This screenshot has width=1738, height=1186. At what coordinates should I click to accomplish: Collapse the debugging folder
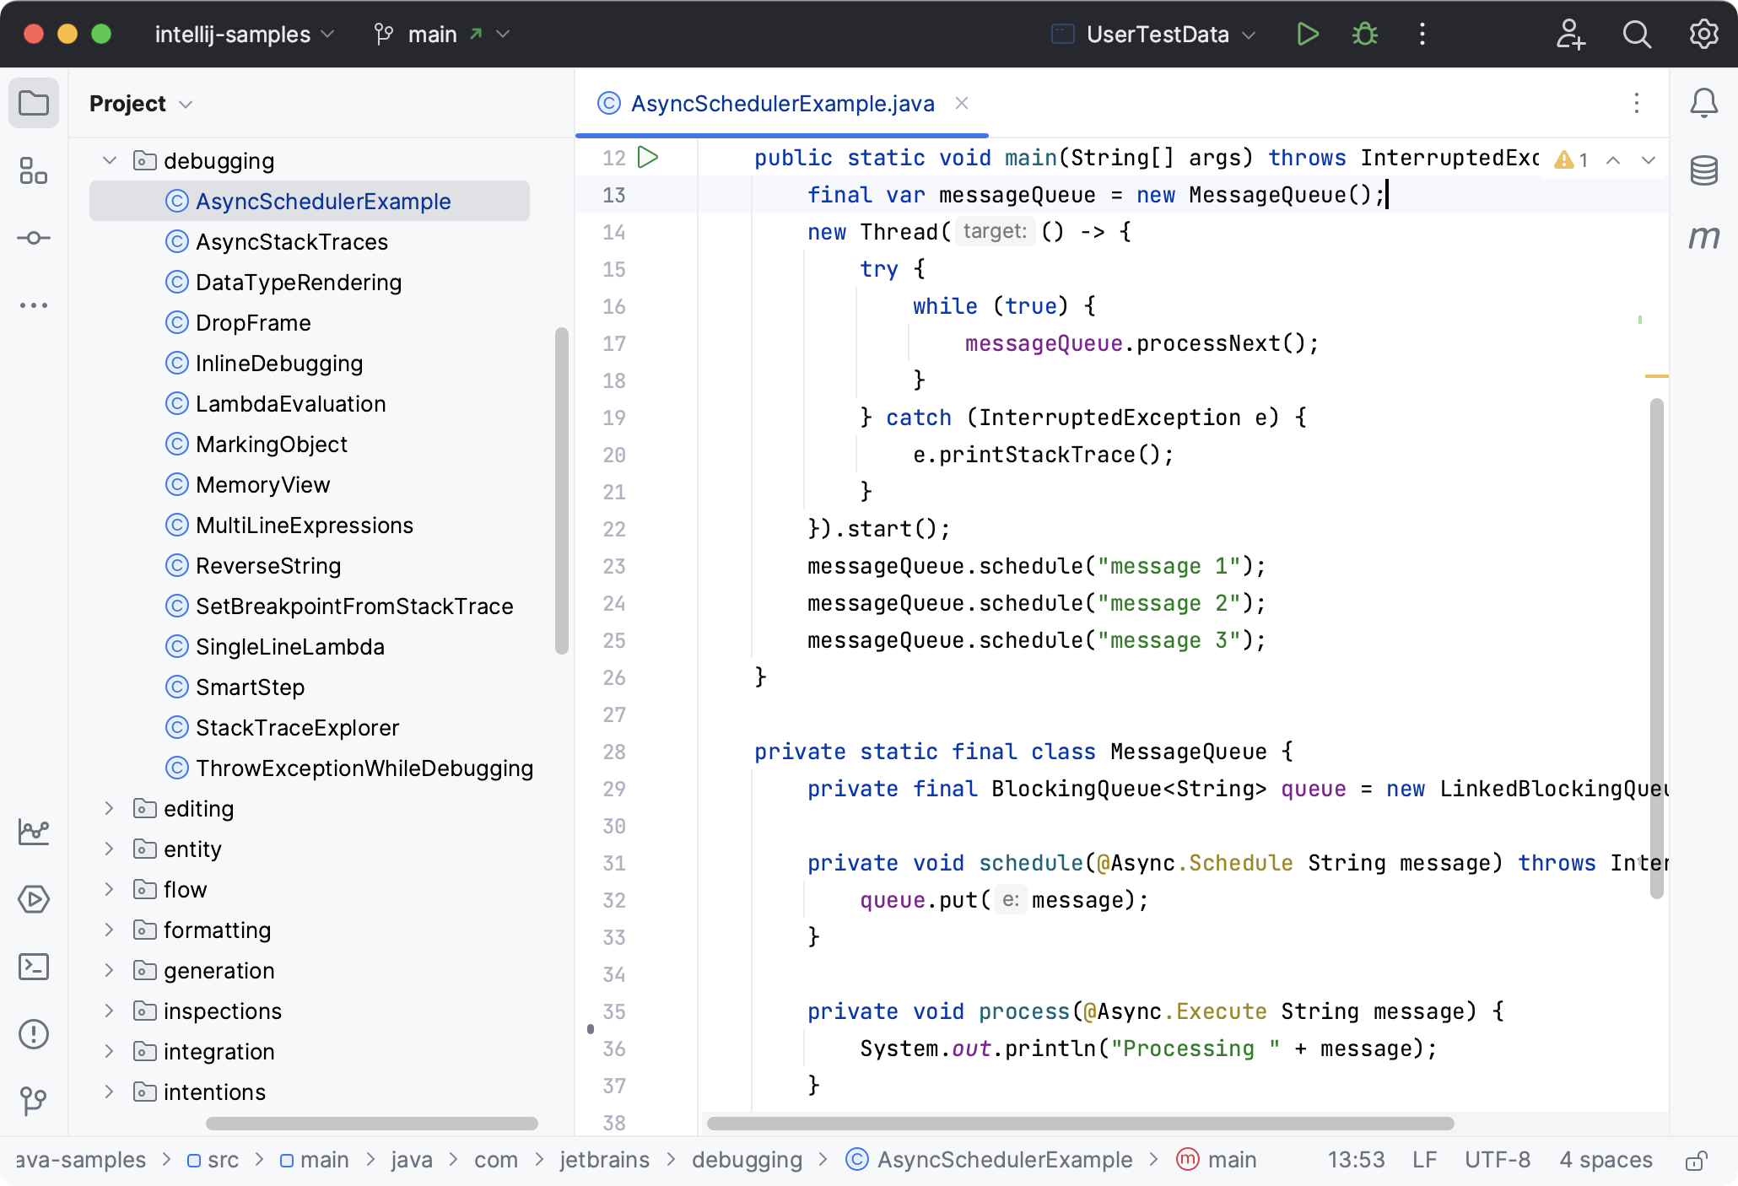(108, 160)
